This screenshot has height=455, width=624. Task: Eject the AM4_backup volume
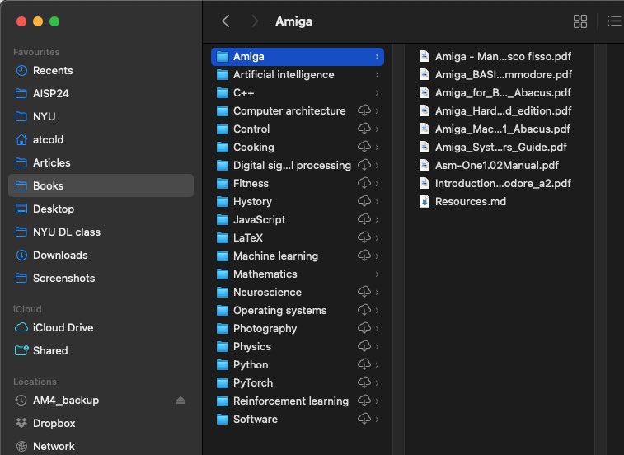coord(181,400)
